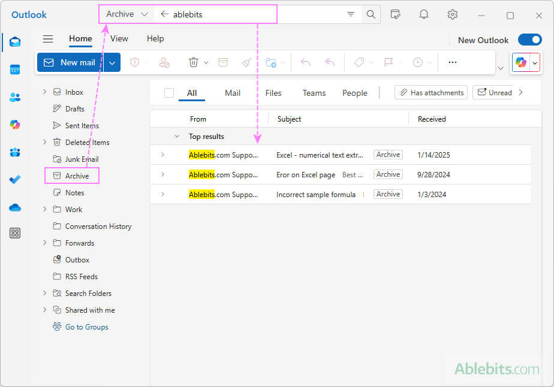The height and width of the screenshot is (387, 554).
Task: Open New mail dropdown arrow
Action: tap(112, 62)
